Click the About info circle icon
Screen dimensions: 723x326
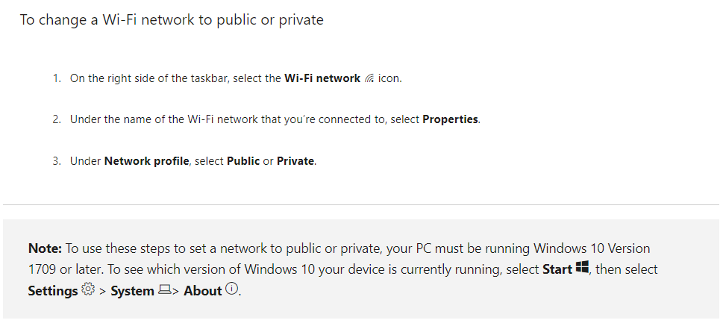(232, 289)
